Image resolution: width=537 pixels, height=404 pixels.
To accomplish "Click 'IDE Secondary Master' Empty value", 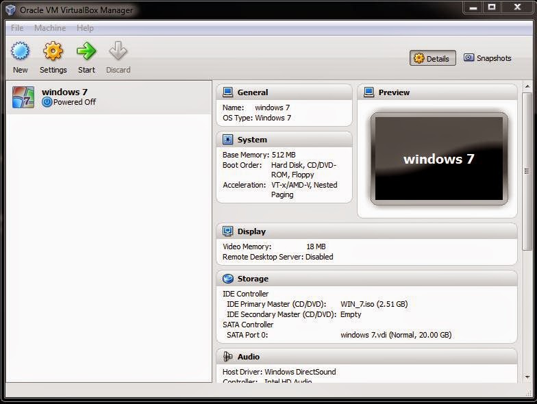I will pos(351,314).
